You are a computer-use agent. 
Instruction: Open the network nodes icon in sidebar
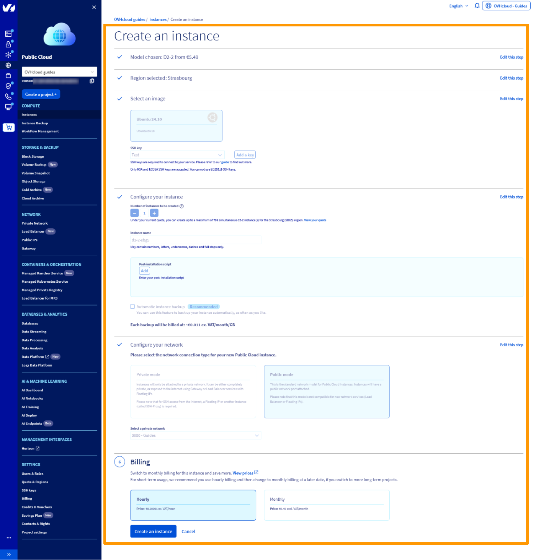click(x=8, y=54)
